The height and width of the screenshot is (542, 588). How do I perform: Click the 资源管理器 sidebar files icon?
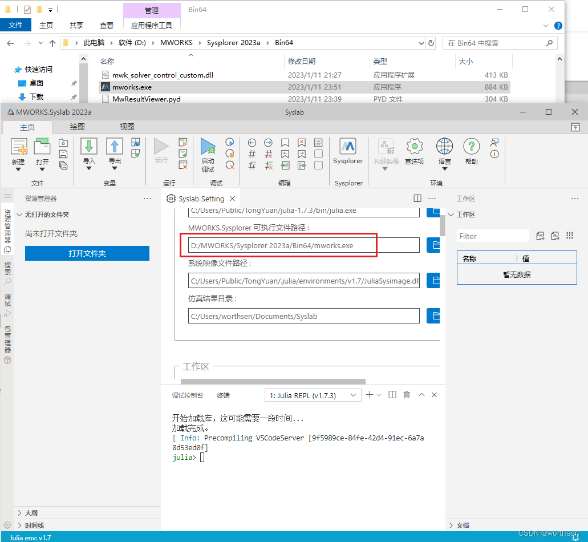point(7,250)
